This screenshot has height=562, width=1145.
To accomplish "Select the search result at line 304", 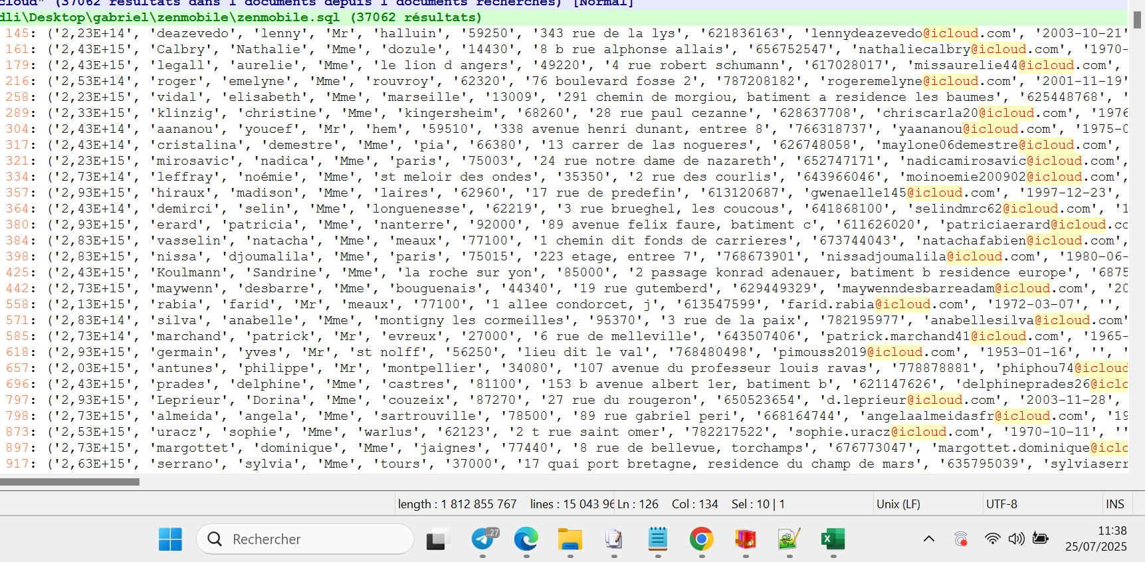I will [x=564, y=129].
